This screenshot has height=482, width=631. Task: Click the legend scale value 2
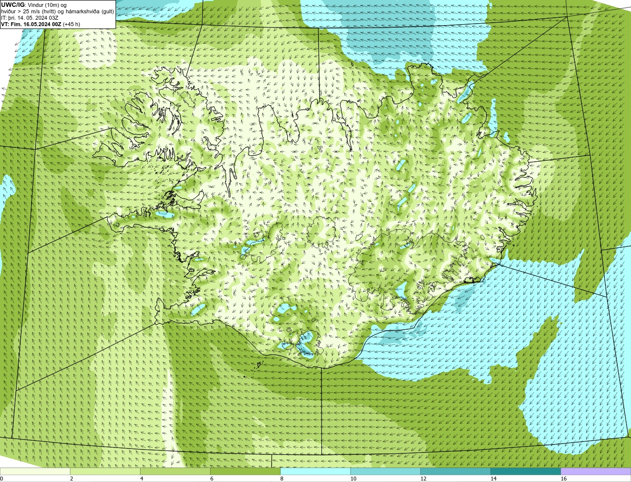click(71, 479)
